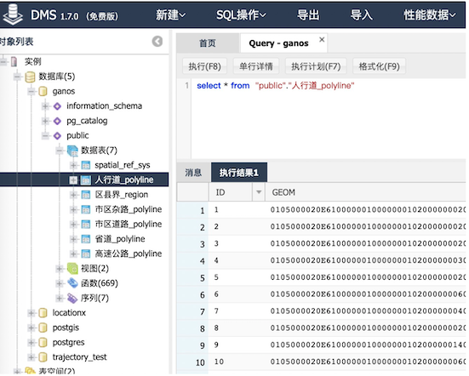Click the 函数(669) functions icon

pos(72,283)
